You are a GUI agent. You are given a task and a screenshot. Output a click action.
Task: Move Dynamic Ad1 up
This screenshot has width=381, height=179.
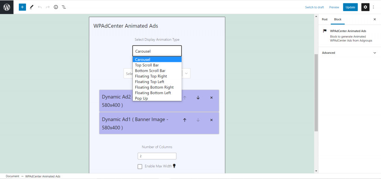pyautogui.click(x=185, y=120)
